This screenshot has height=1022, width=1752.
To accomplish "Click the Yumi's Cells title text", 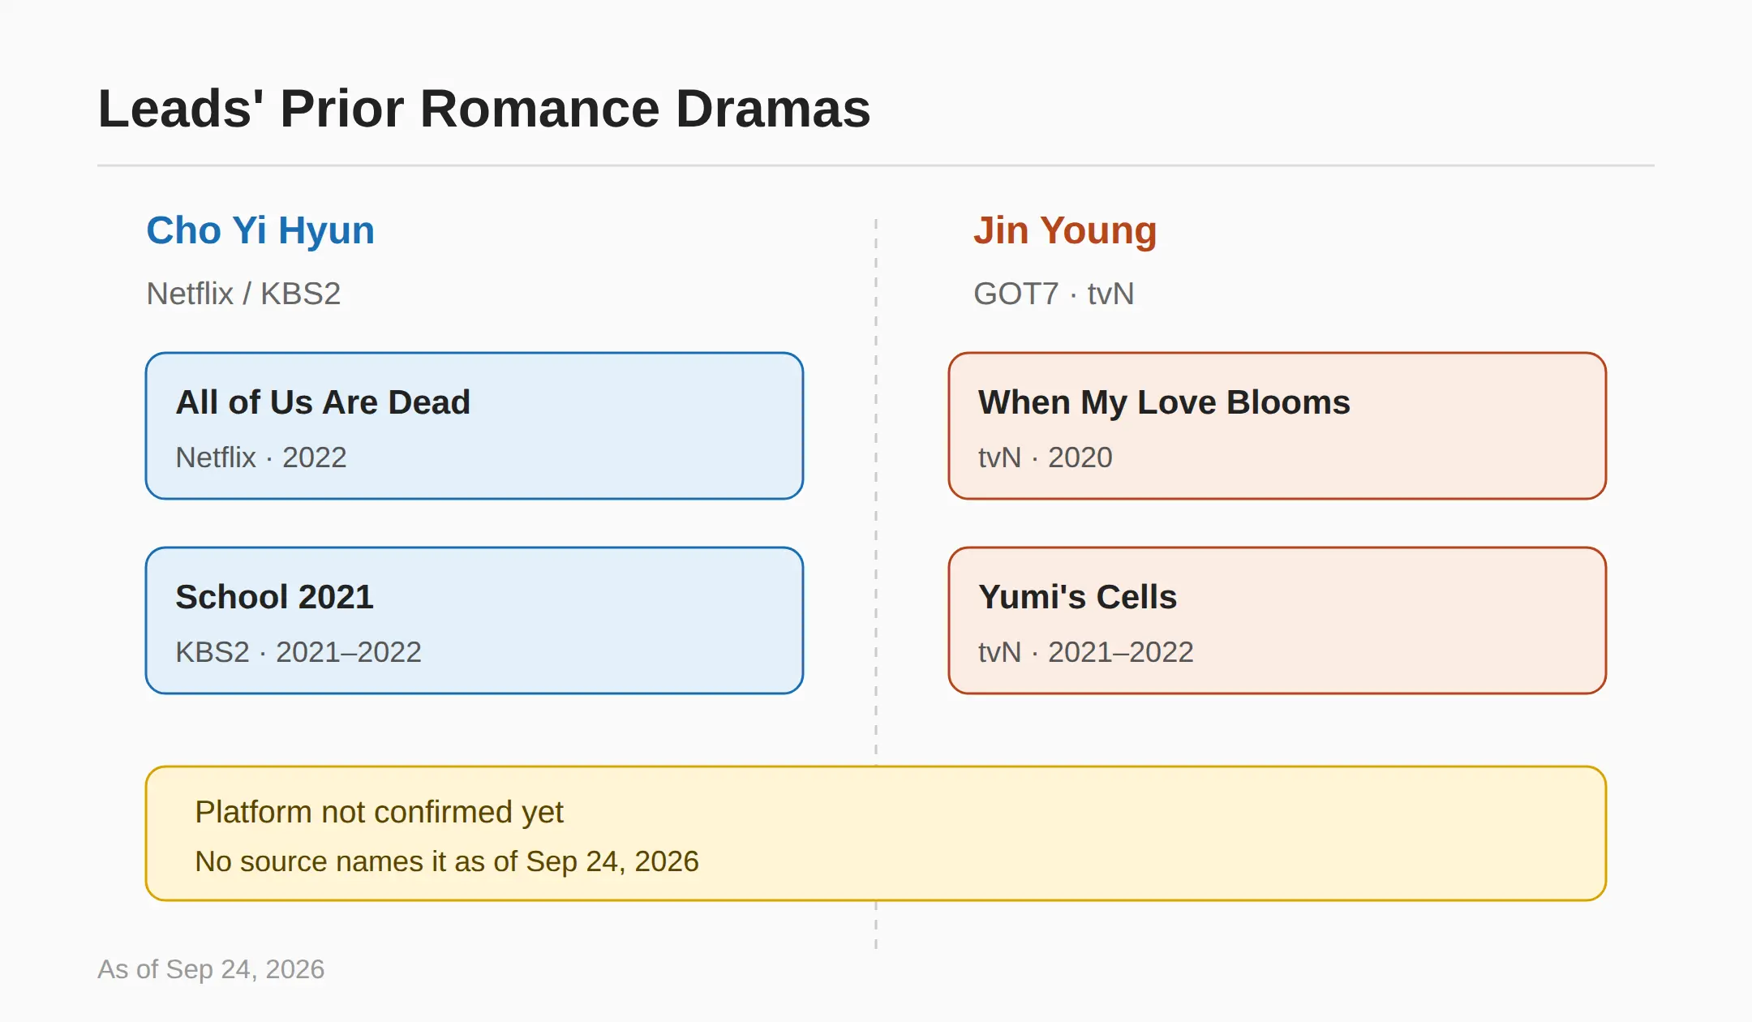I will pos(1077,597).
